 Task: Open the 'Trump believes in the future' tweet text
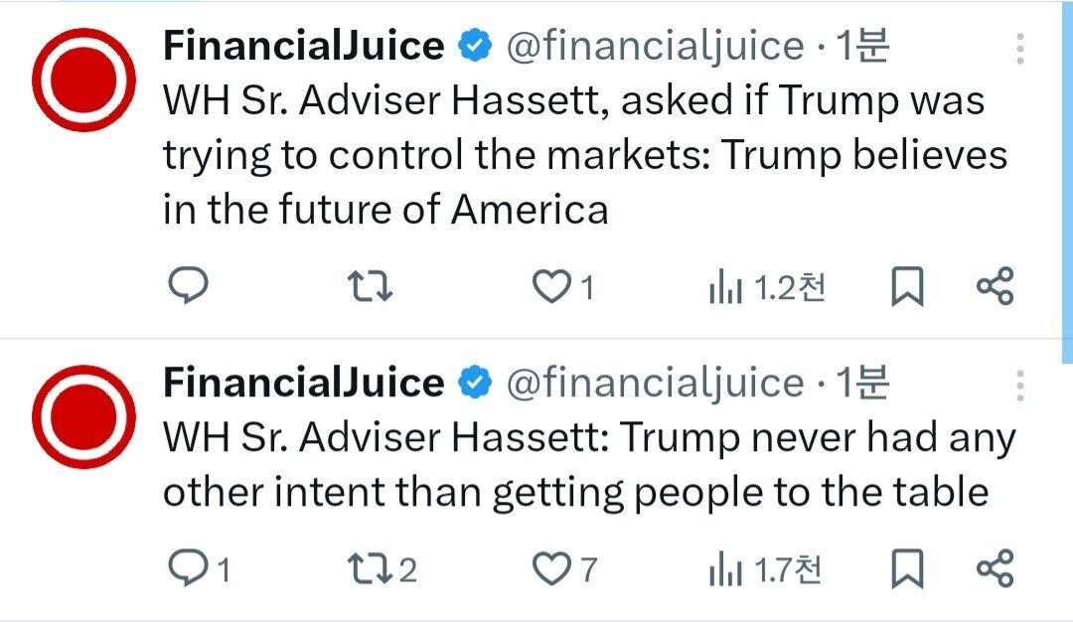pos(585,155)
